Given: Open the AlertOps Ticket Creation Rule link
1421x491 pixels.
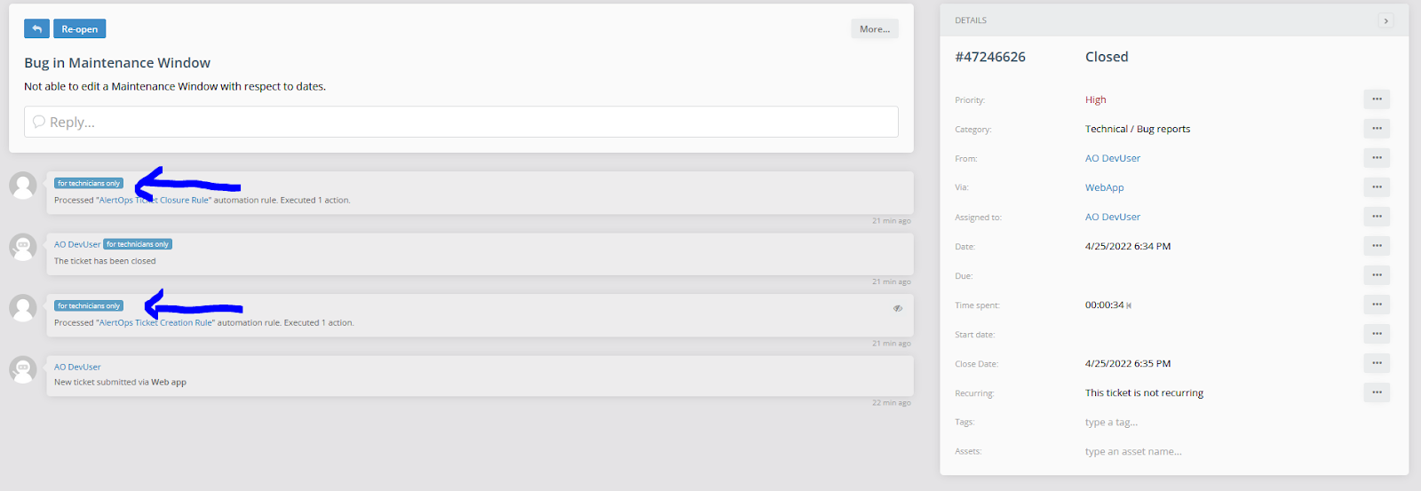Looking at the screenshot, I should (x=155, y=323).
